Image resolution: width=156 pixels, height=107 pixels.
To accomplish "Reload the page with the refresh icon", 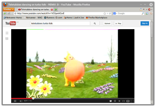I will coord(110,14).
